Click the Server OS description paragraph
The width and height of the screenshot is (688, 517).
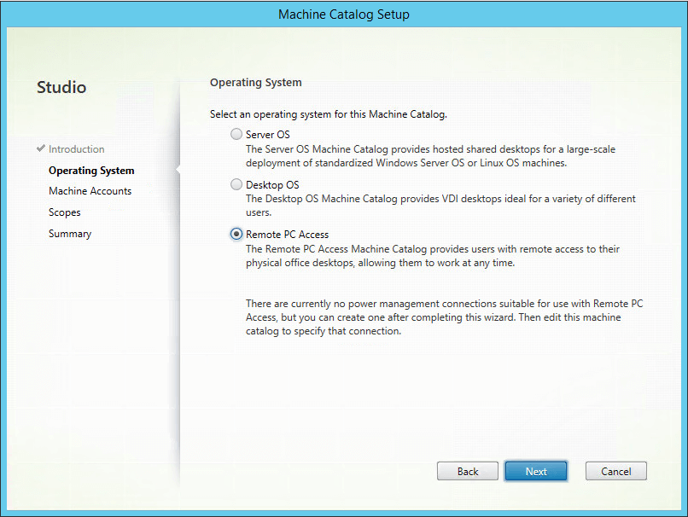tap(430, 156)
